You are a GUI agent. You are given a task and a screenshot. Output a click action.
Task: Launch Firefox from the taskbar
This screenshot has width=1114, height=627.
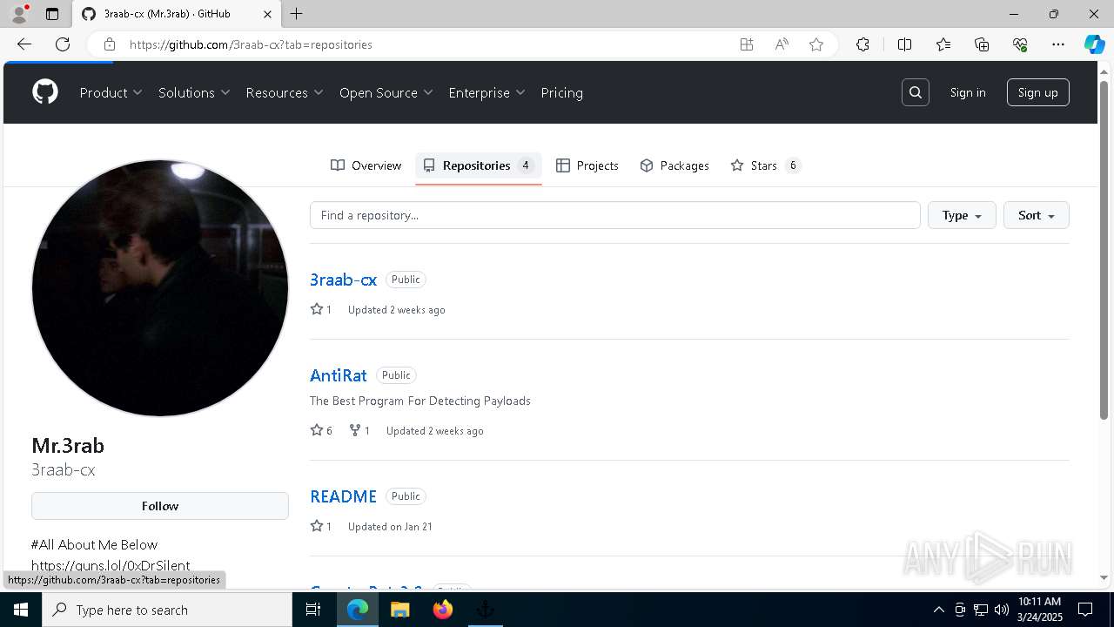tap(443, 610)
